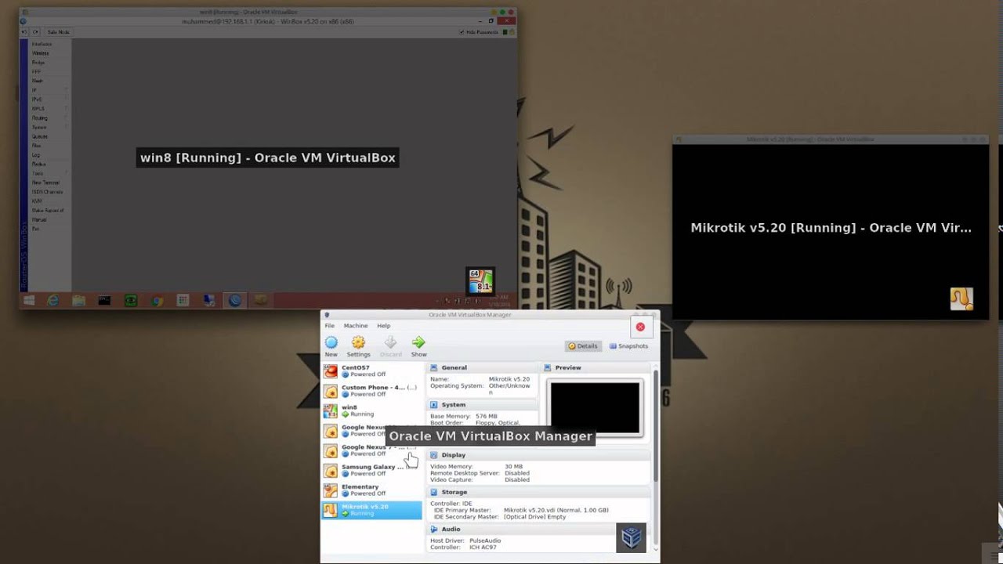Screen dimensions: 1003x564
Task: Click the WinBox undo arrow button
Action: (x=24, y=32)
